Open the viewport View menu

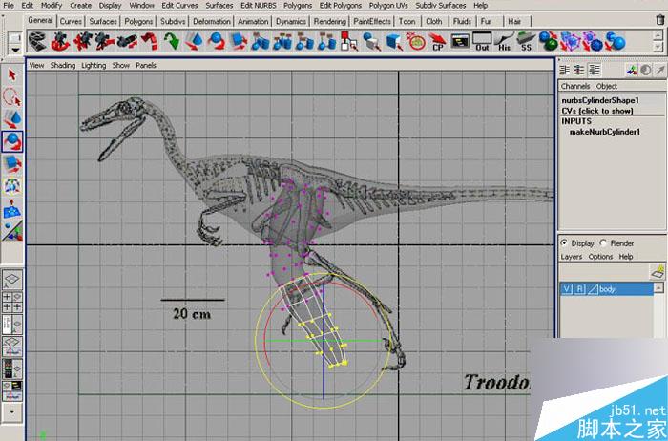[36, 65]
